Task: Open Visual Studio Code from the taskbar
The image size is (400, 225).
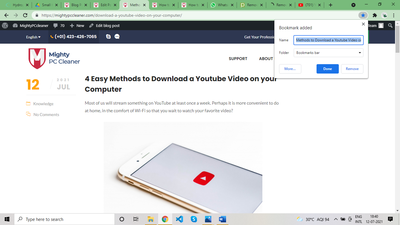Action: click(x=180, y=219)
